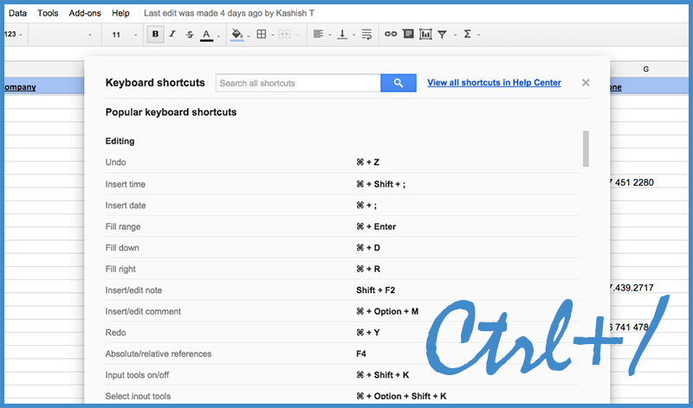The image size is (693, 408).
Task: Toggle italic formatting button
Action: coord(172,34)
